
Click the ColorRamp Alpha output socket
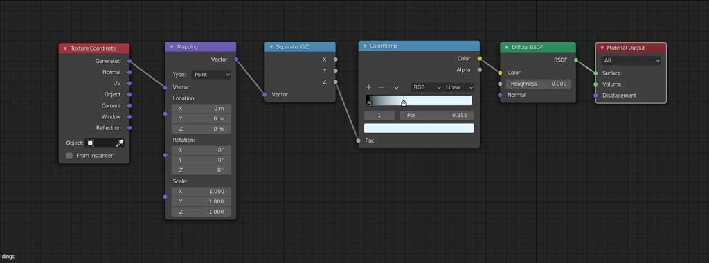click(479, 70)
